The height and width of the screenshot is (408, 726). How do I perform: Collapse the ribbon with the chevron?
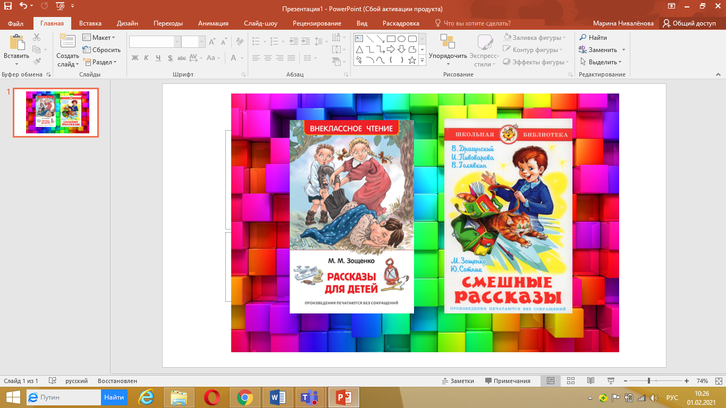[719, 75]
